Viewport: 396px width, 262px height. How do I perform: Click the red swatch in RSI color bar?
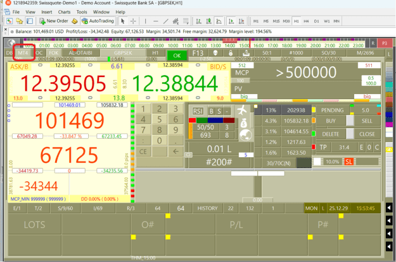[192, 121]
